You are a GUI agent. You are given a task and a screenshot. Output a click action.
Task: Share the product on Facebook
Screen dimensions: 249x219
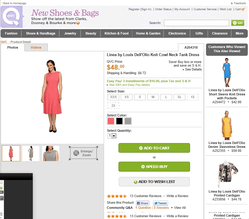[x=143, y=203]
